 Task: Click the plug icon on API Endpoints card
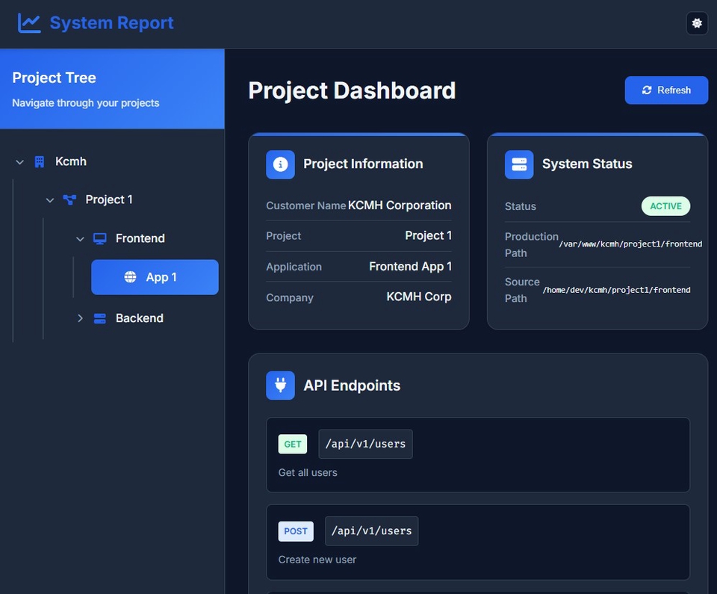click(x=280, y=386)
